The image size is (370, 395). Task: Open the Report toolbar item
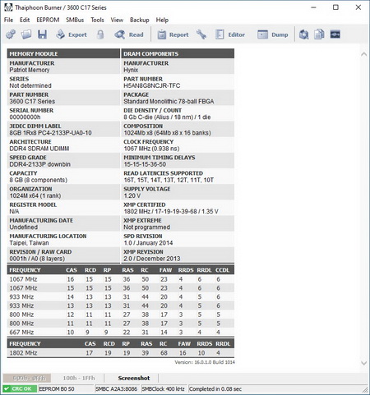click(x=173, y=34)
